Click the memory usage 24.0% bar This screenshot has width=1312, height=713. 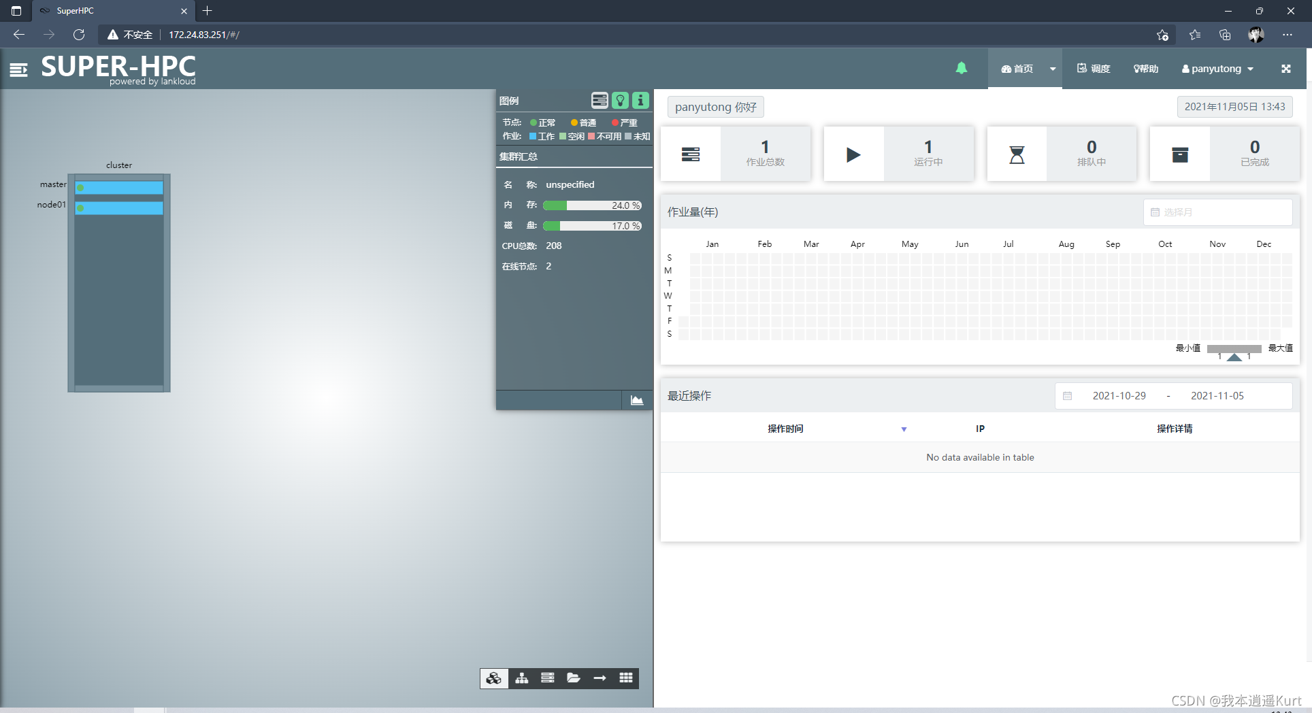(593, 205)
